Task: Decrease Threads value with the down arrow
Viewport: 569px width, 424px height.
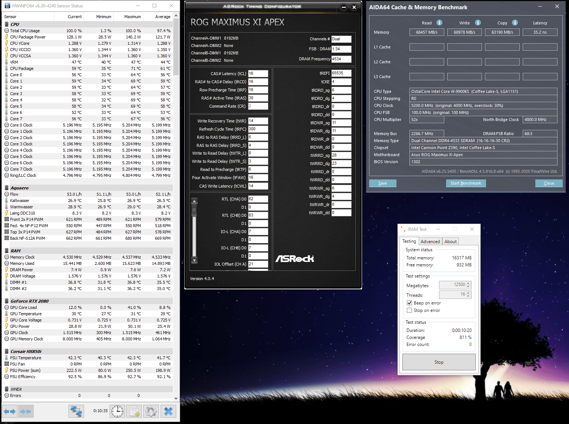Action: coord(468,296)
